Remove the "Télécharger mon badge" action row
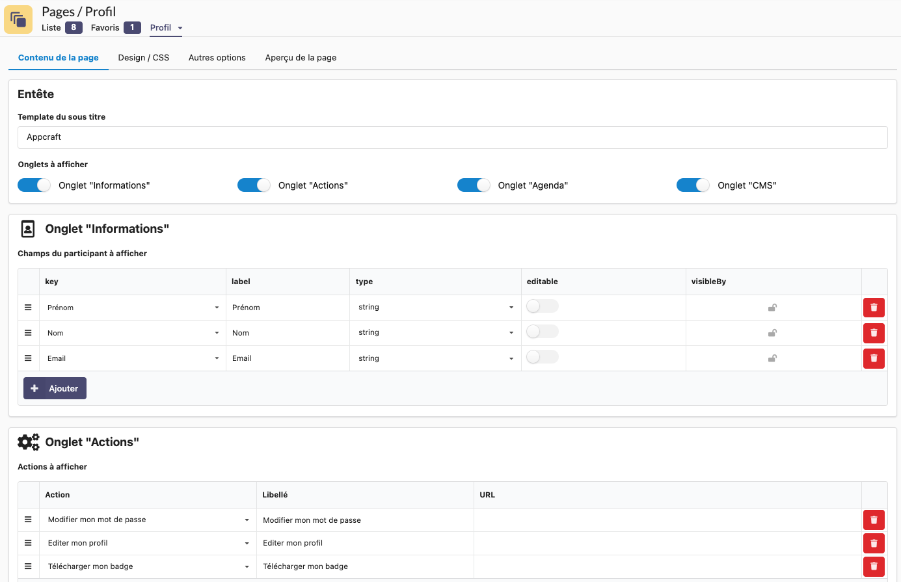The height and width of the screenshot is (582, 901). [x=873, y=566]
